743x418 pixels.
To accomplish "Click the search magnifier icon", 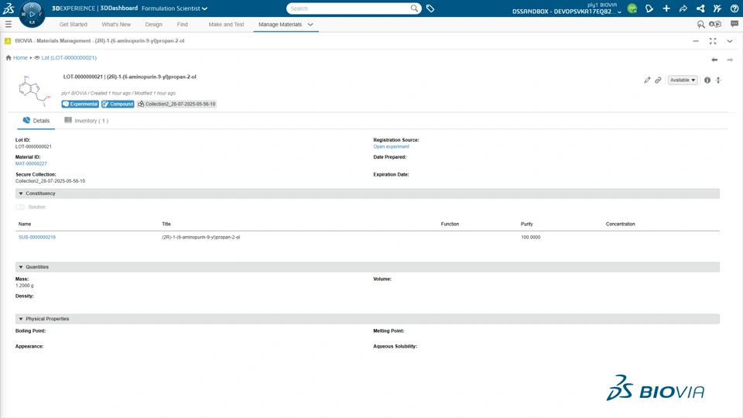I will (x=414, y=8).
